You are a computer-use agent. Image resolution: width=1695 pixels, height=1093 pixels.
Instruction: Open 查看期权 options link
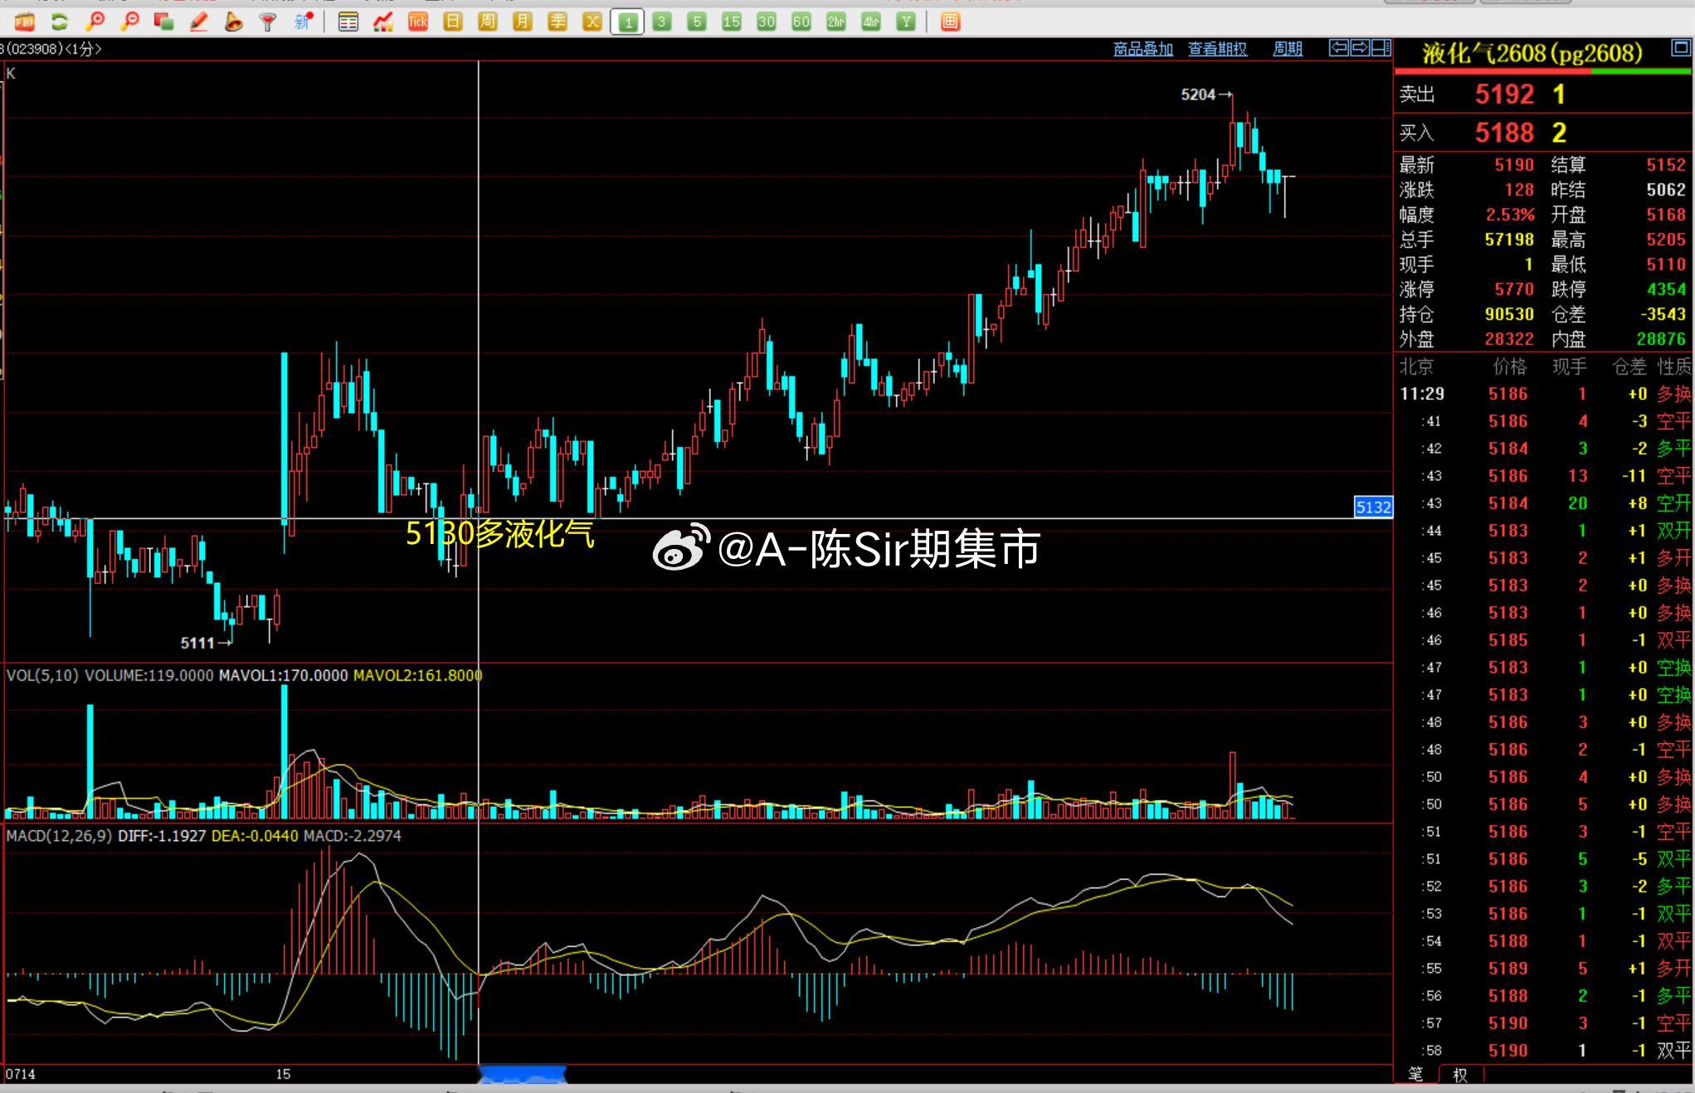(1217, 49)
